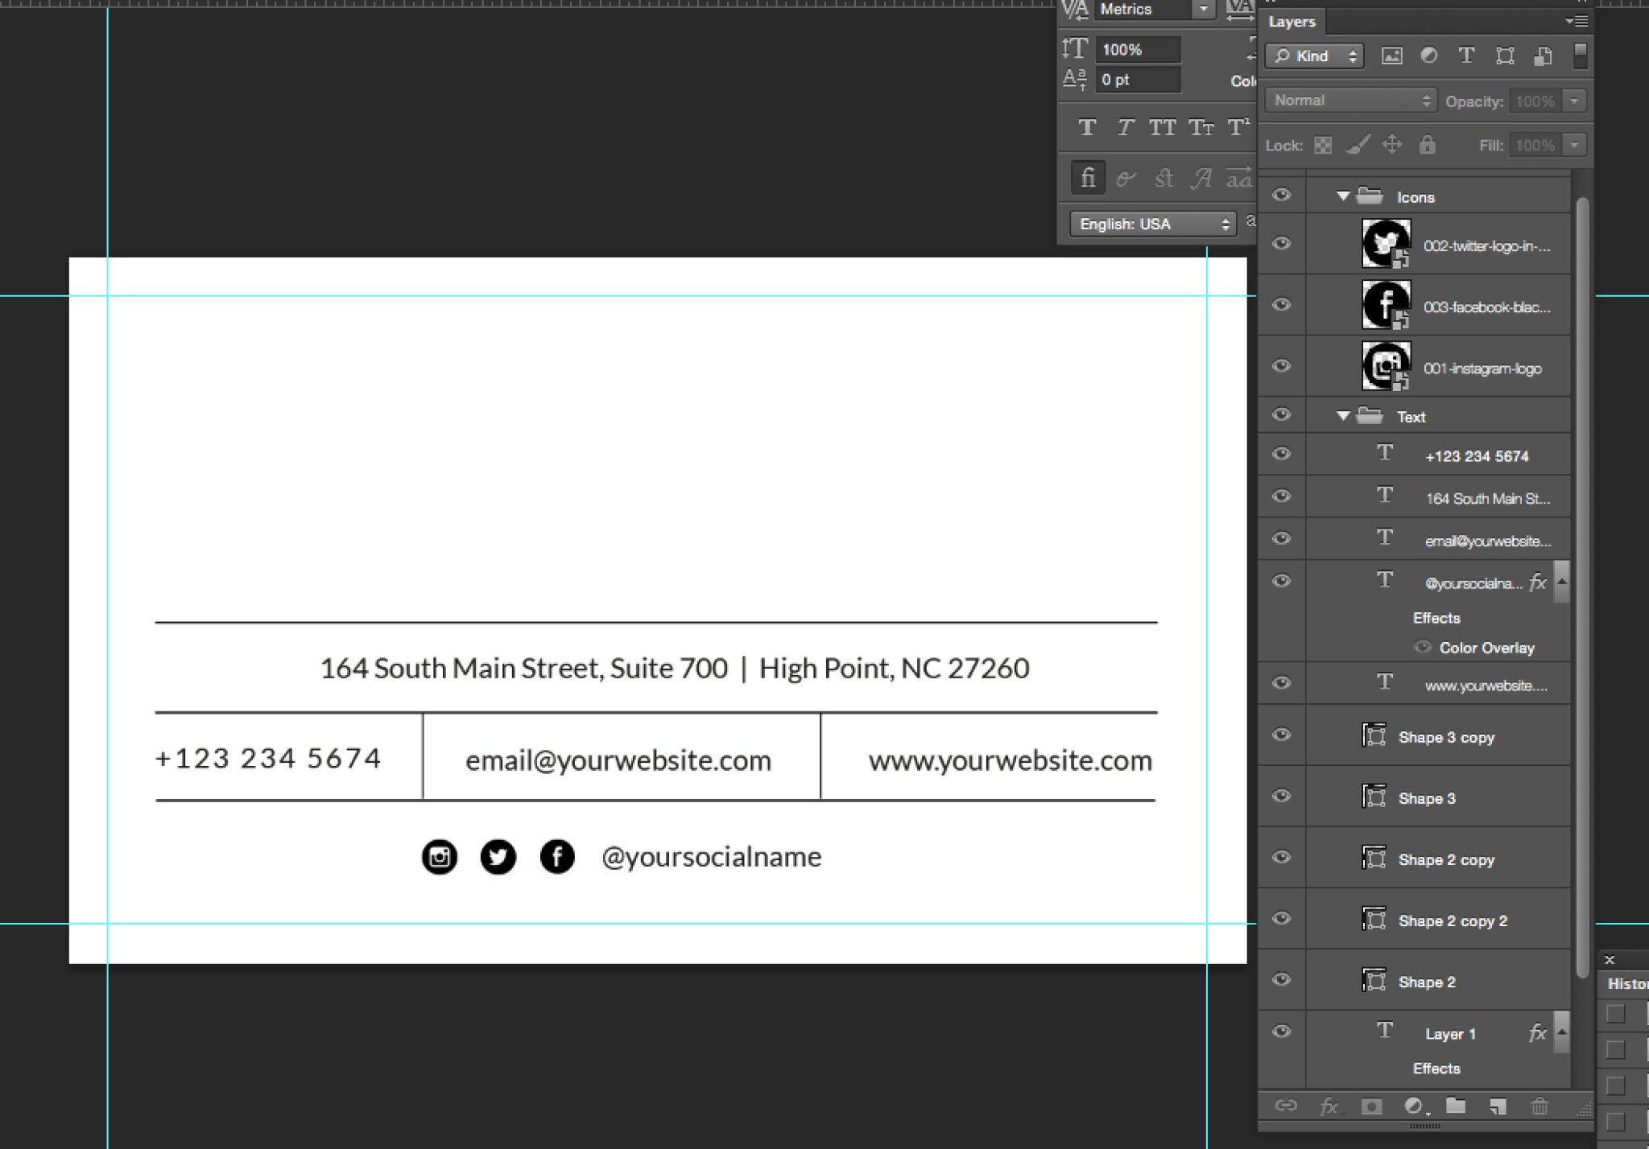
Task: Click the 001-instagram-logo layer thumbnail
Action: pyautogui.click(x=1385, y=366)
